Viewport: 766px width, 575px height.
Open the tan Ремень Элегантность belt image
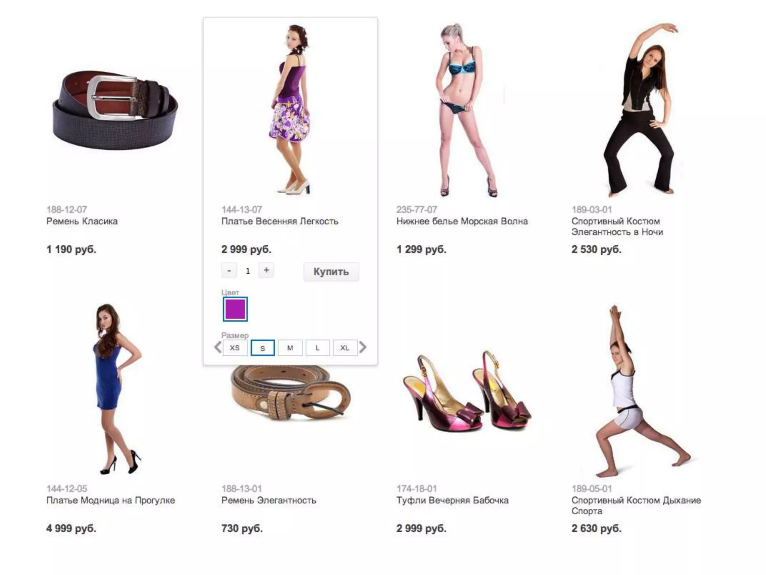click(291, 393)
